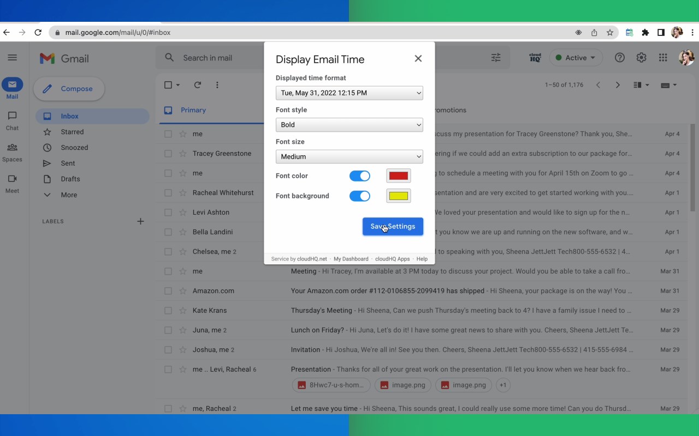The width and height of the screenshot is (699, 436).
Task: Open the select-all dropdown arrow
Action: click(x=179, y=85)
